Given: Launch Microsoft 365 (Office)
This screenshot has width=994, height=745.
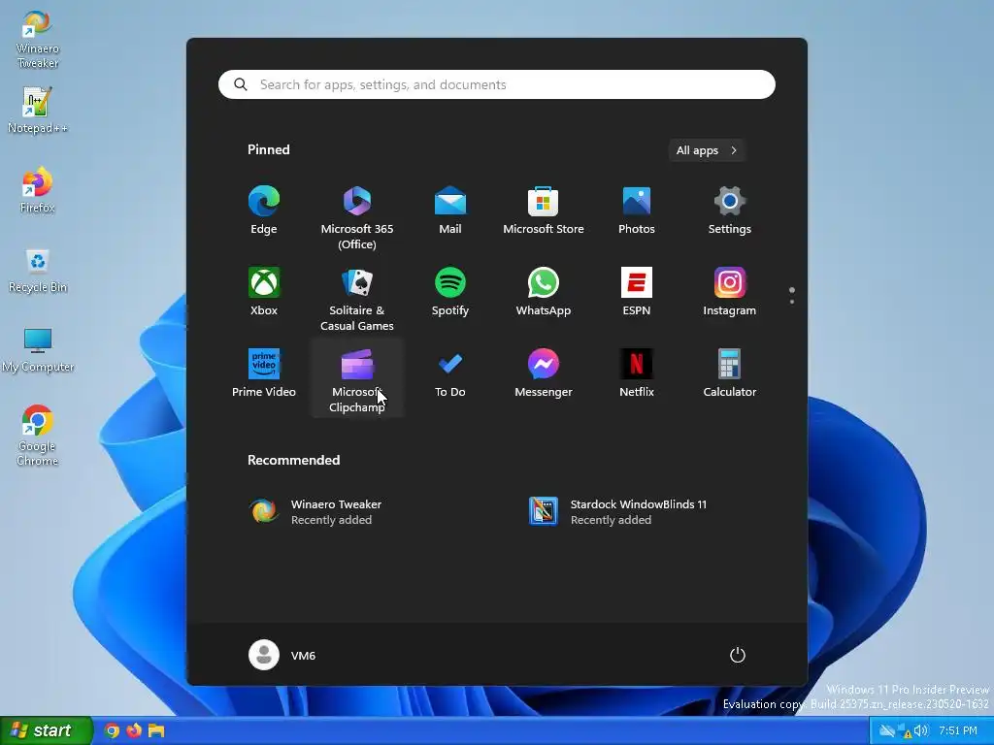Looking at the screenshot, I should coord(357,217).
